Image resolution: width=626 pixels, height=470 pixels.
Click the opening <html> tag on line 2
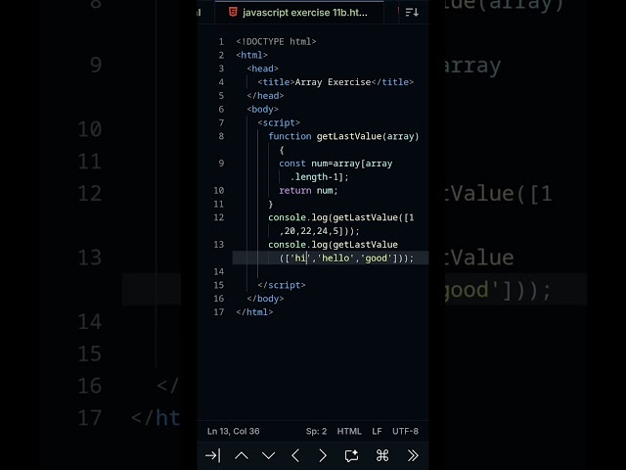click(251, 55)
